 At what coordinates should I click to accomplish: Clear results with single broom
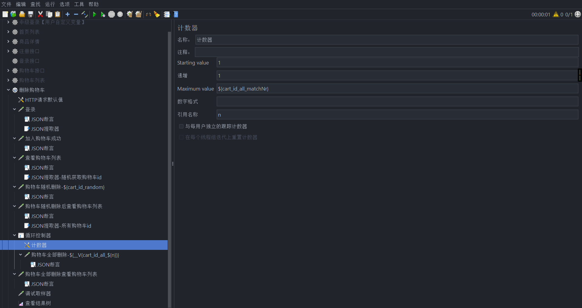130,14
